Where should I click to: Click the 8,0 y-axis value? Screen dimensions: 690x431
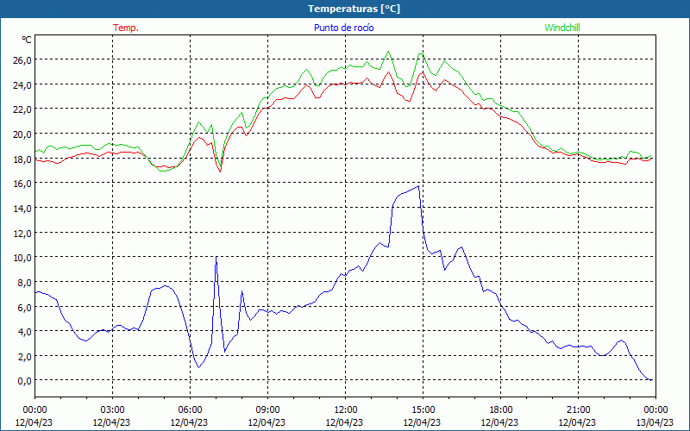(24, 283)
